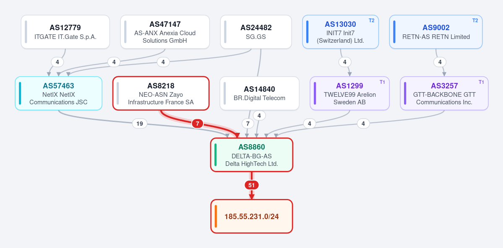This screenshot has height=248, width=503.
Task: Click the AS9002 RETN Limited node
Action: click(436, 32)
